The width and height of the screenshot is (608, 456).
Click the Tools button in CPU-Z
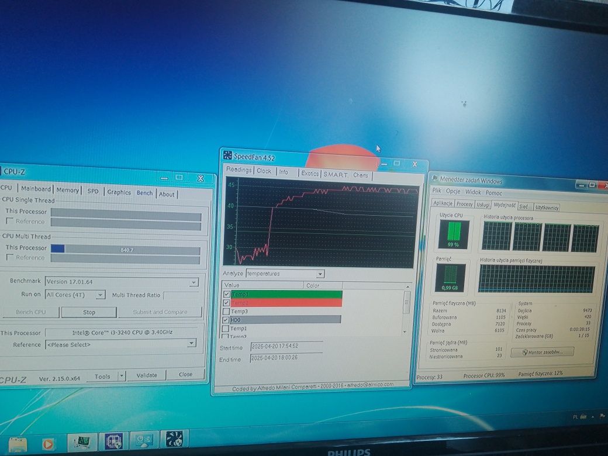pos(102,376)
